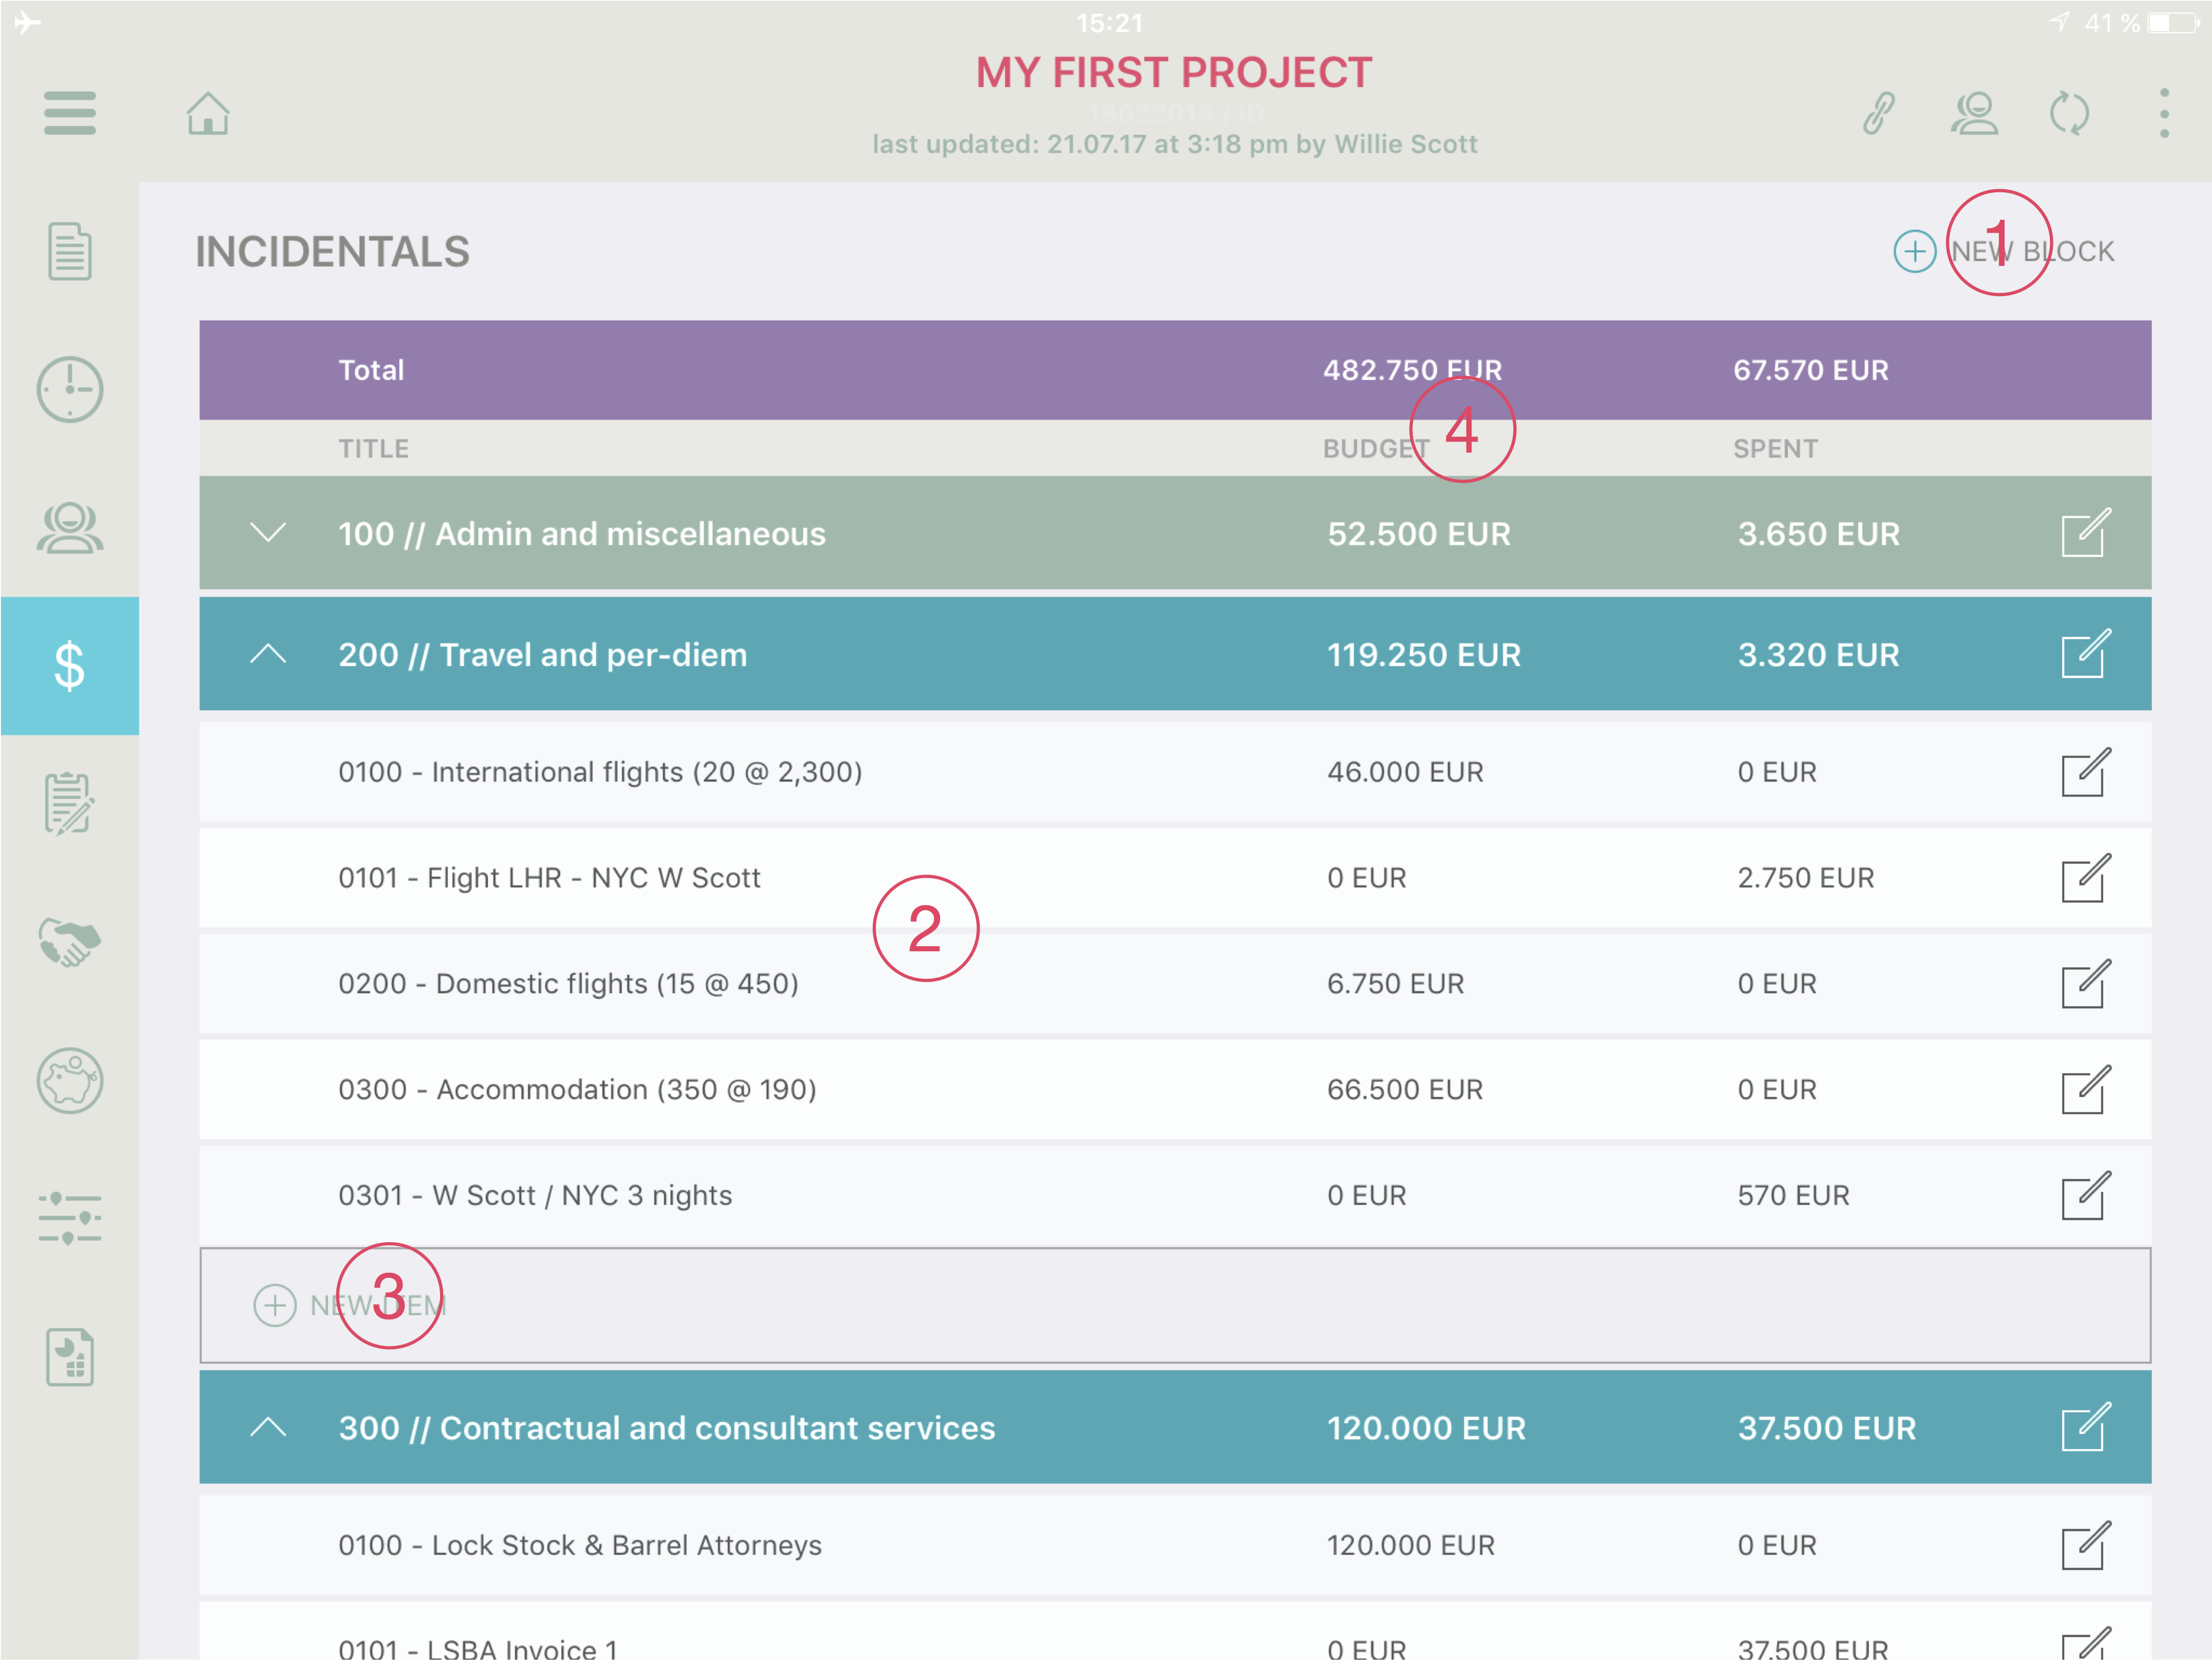This screenshot has width=2212, height=1660.
Task: Click the last updated by Willie Scott text
Action: (x=1174, y=144)
